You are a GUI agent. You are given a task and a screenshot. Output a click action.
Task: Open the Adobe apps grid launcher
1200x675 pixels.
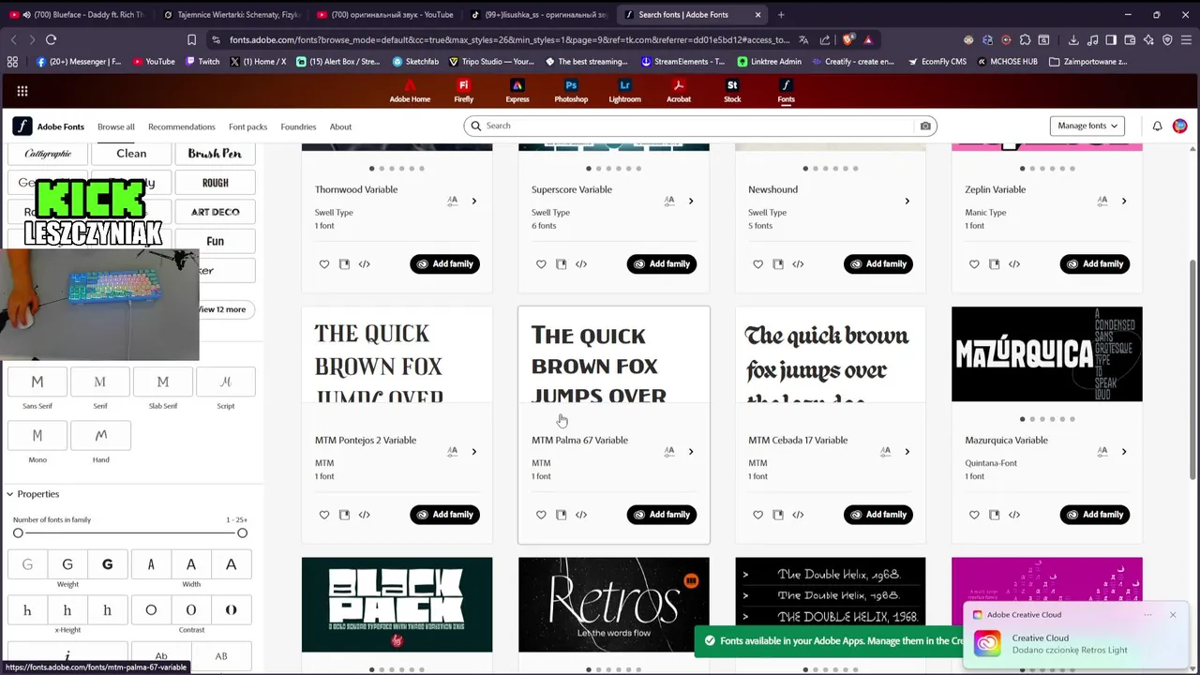click(22, 91)
